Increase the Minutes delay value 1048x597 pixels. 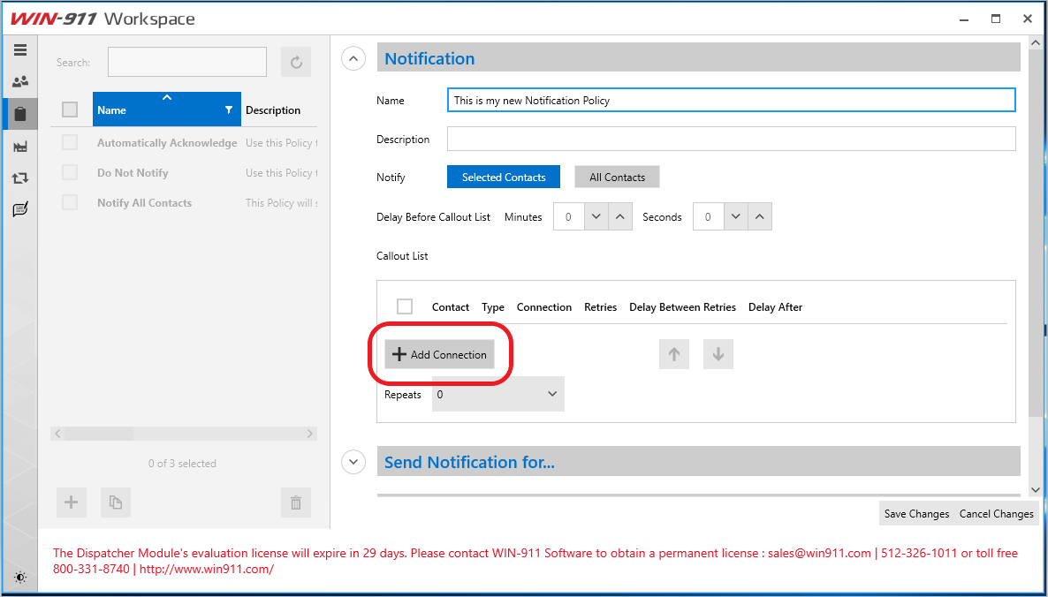pos(620,217)
